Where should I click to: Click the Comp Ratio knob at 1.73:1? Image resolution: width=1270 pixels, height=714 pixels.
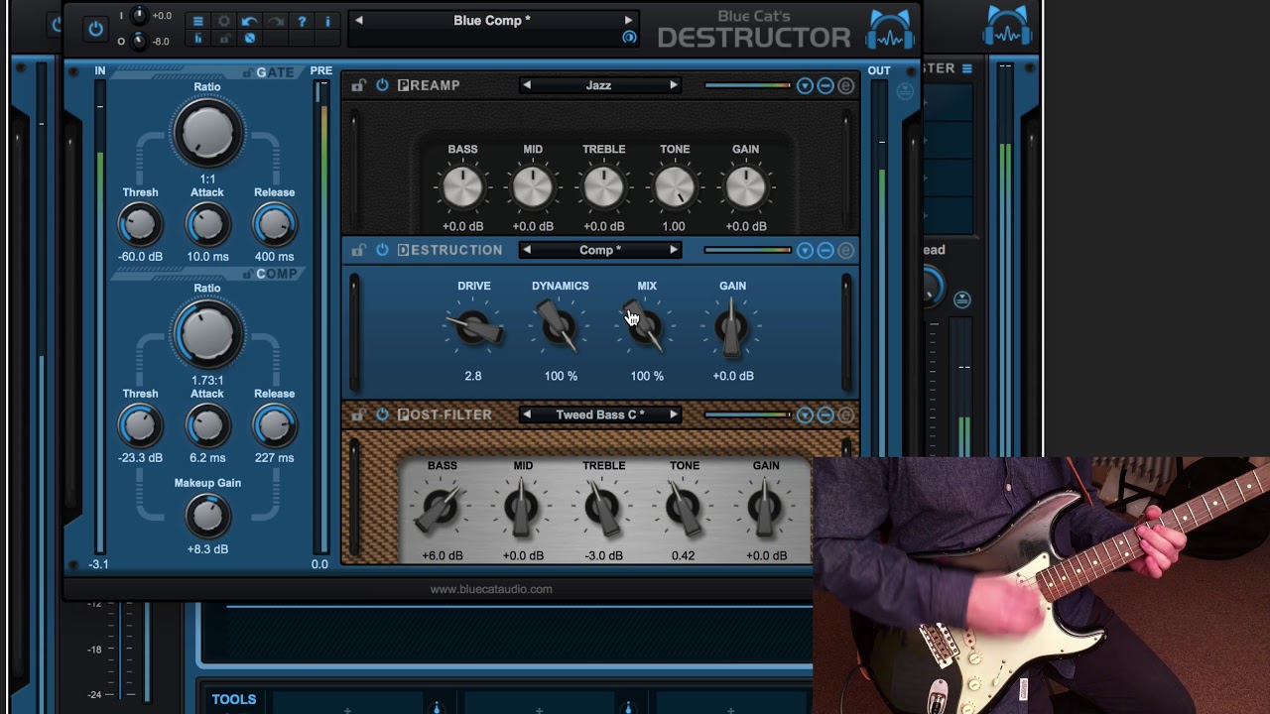pyautogui.click(x=207, y=335)
